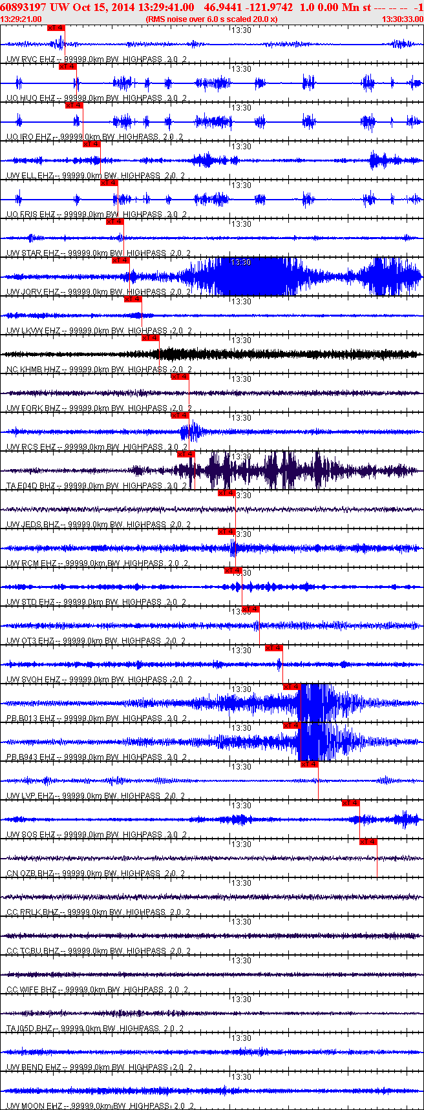Select the red pick flag on UW FORK trace
This screenshot has width=424, height=1110.
click(180, 377)
